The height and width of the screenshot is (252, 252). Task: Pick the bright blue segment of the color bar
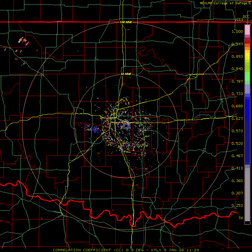click(x=247, y=109)
